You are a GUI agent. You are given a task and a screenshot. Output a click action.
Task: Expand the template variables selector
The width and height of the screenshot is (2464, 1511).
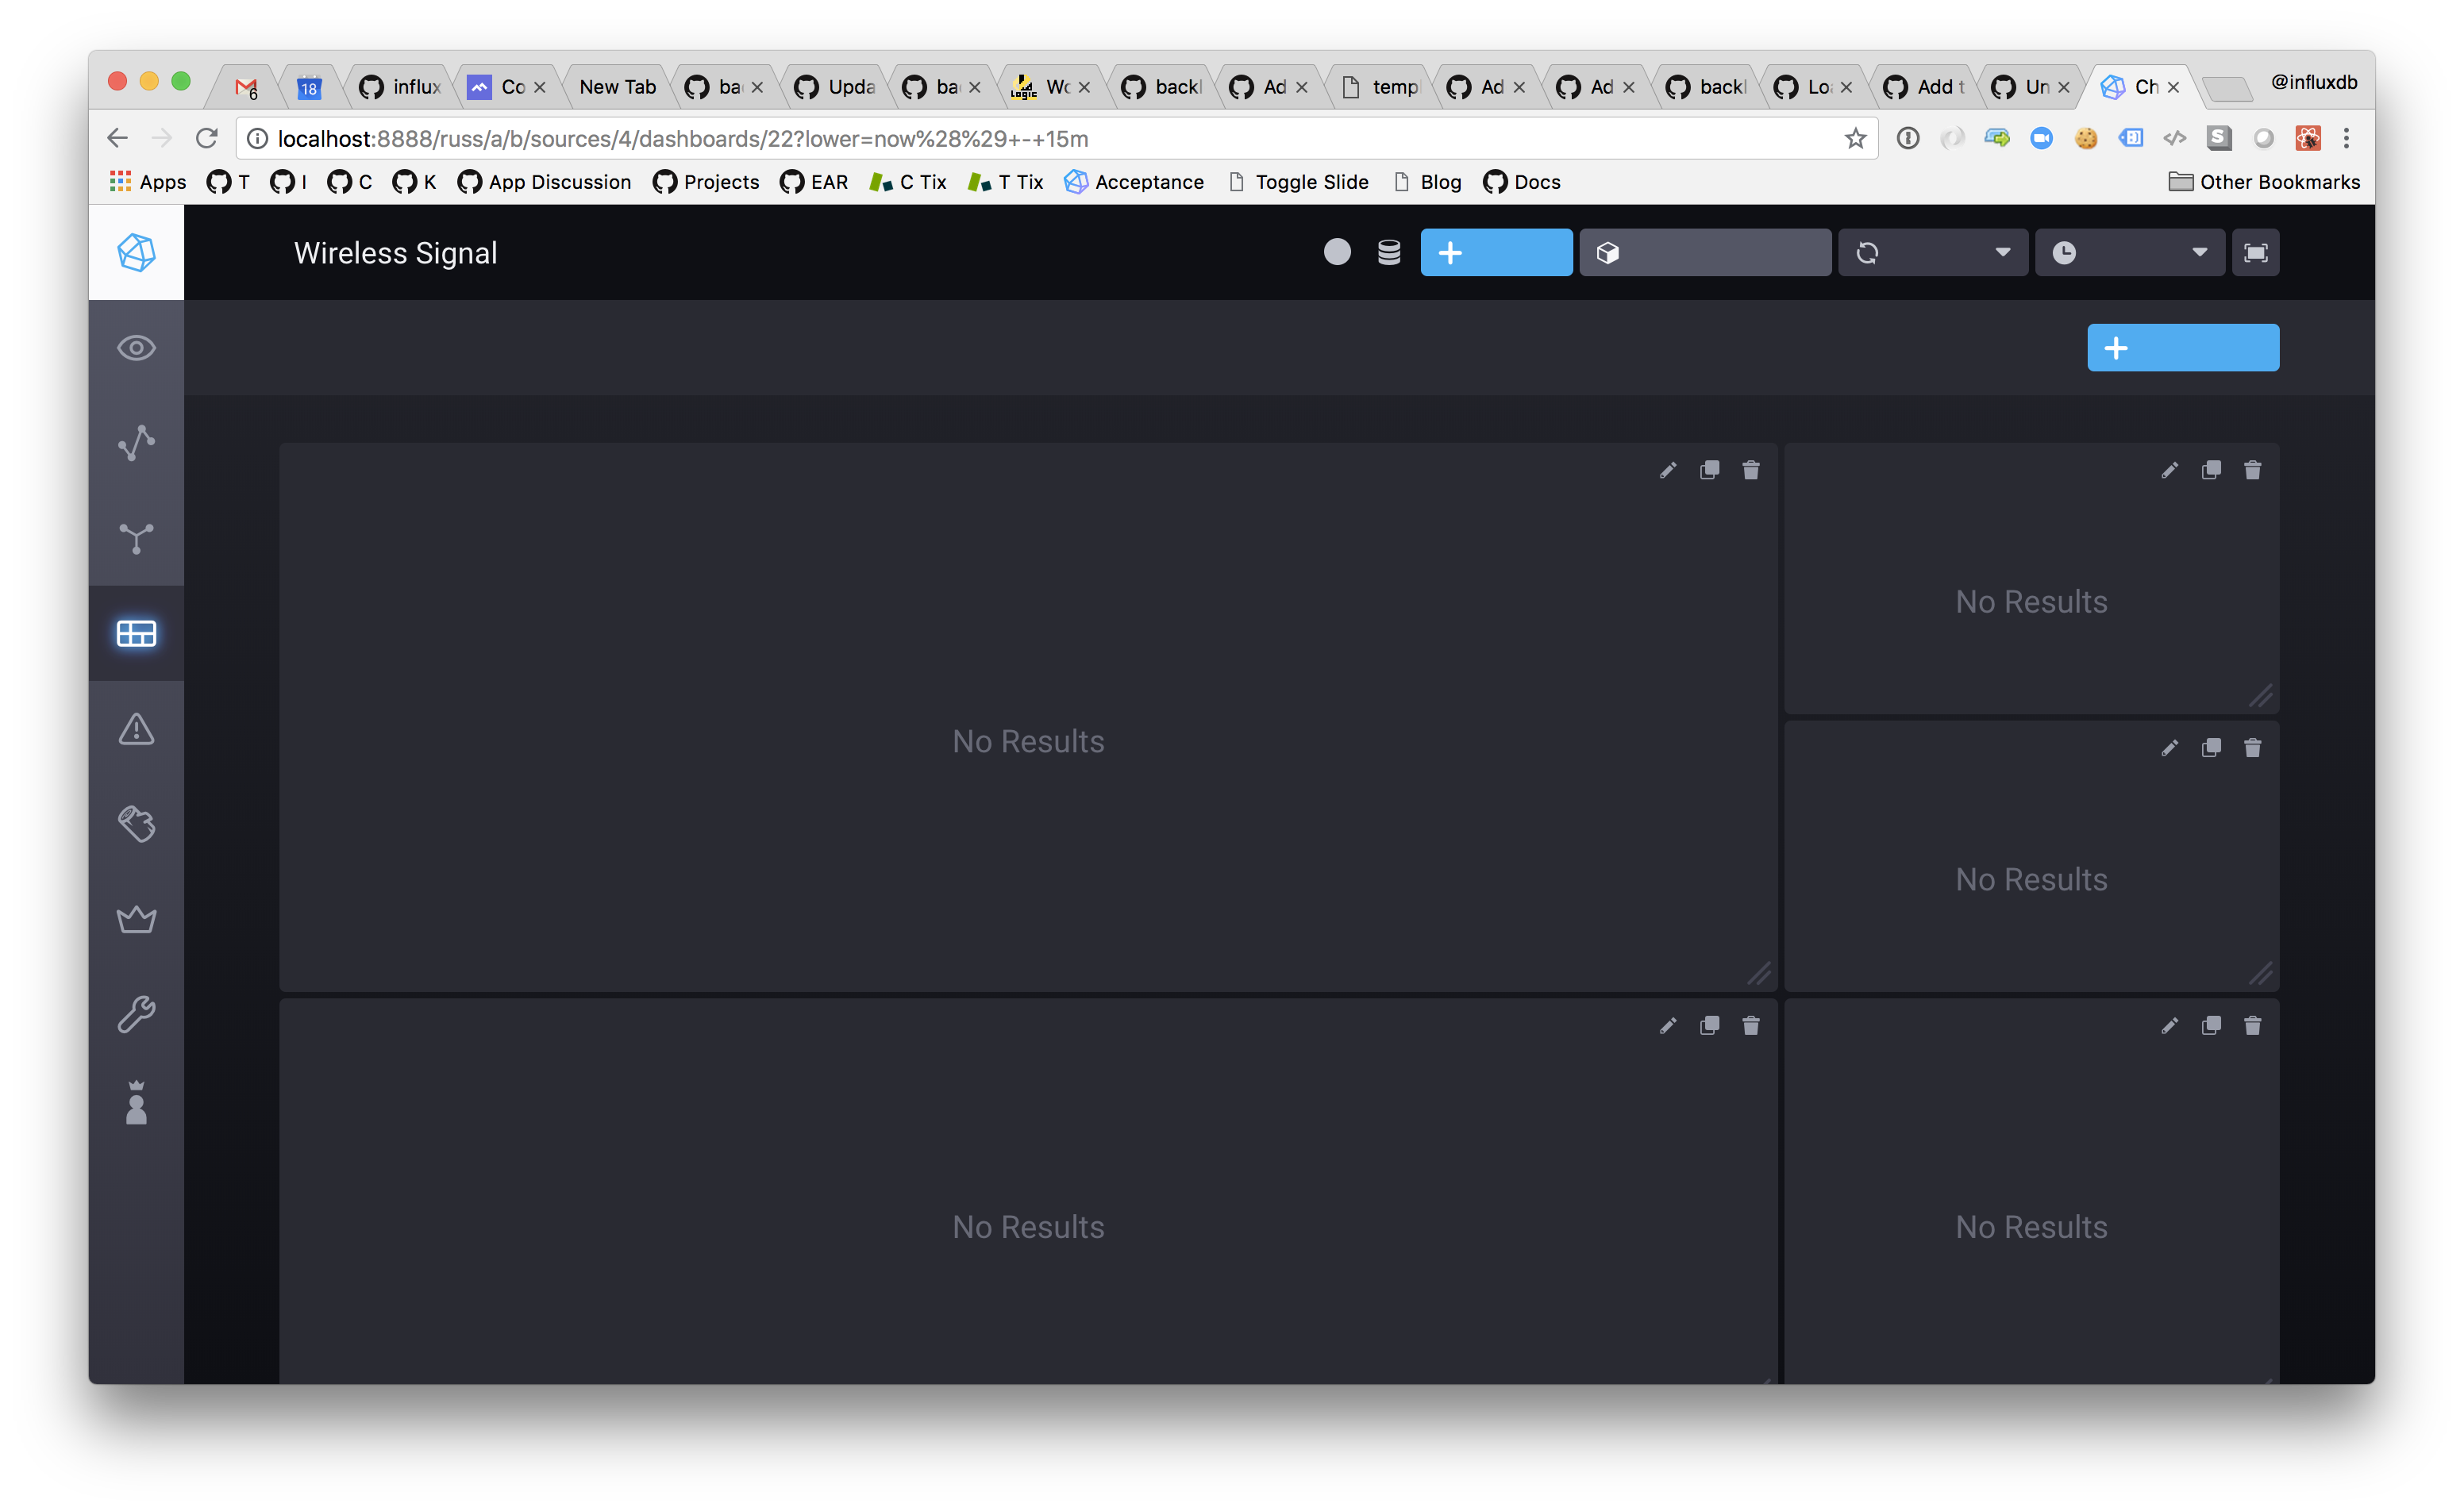1705,252
